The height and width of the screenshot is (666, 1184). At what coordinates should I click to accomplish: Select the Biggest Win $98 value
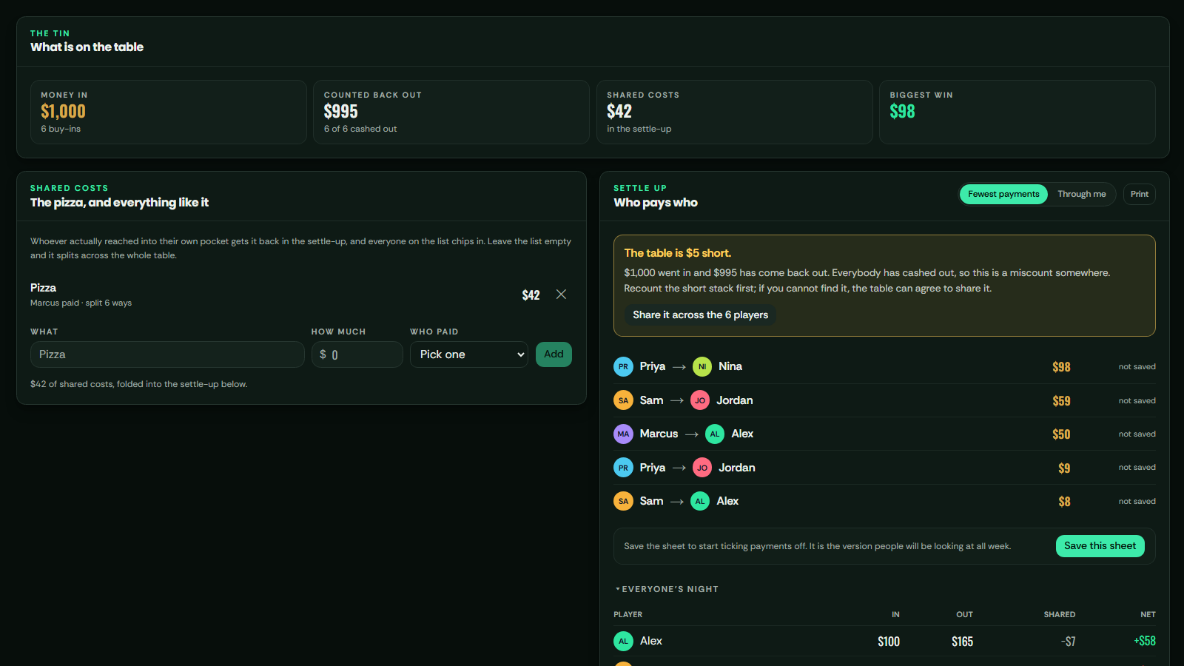[x=902, y=112]
